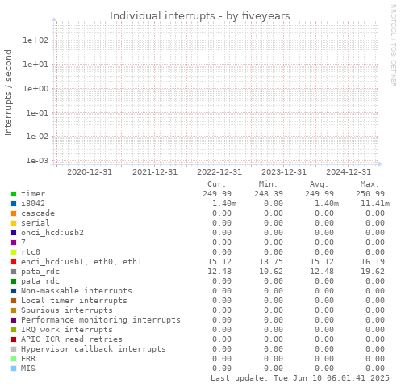
Task: Click the blue i8042 legend swatch
Action: coord(14,204)
